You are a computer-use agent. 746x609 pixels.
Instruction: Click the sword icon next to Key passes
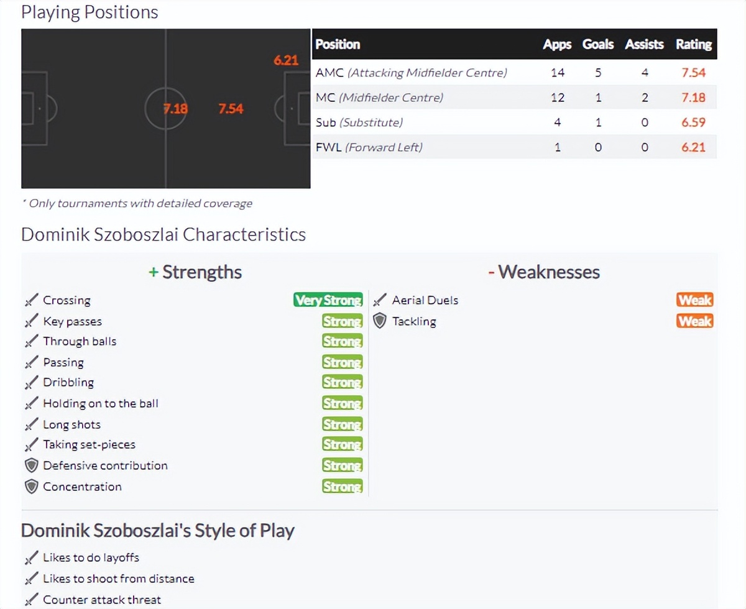(x=31, y=322)
